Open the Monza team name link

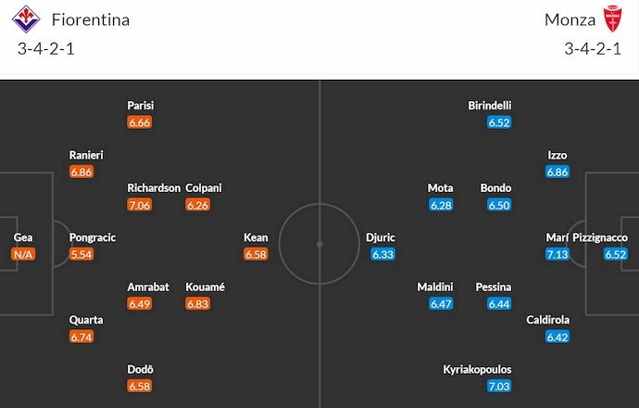point(570,19)
